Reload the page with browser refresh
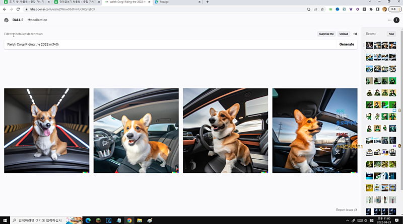 tap(18, 9)
